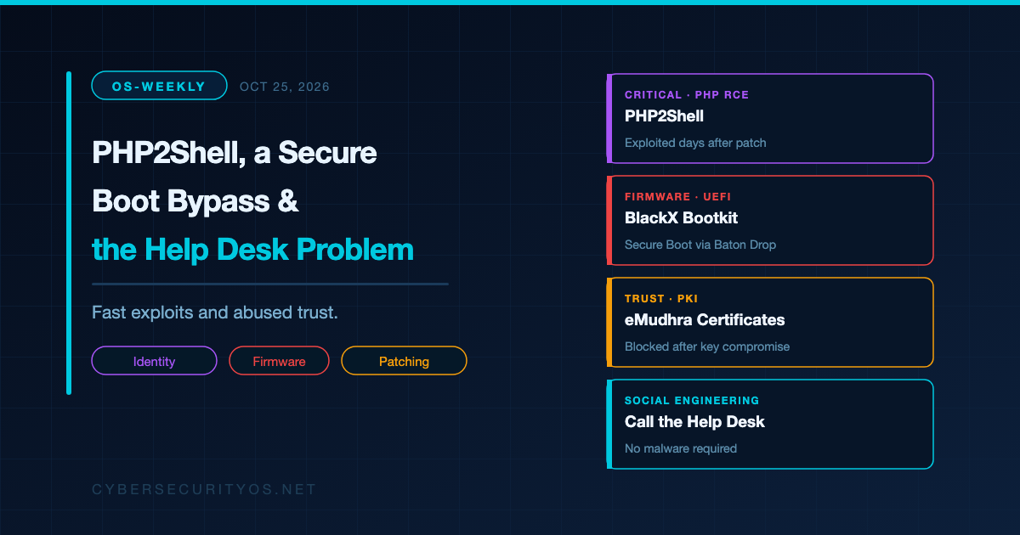This screenshot has height=535, width=1020.
Task: Select the Patching tag pill
Action: [404, 361]
